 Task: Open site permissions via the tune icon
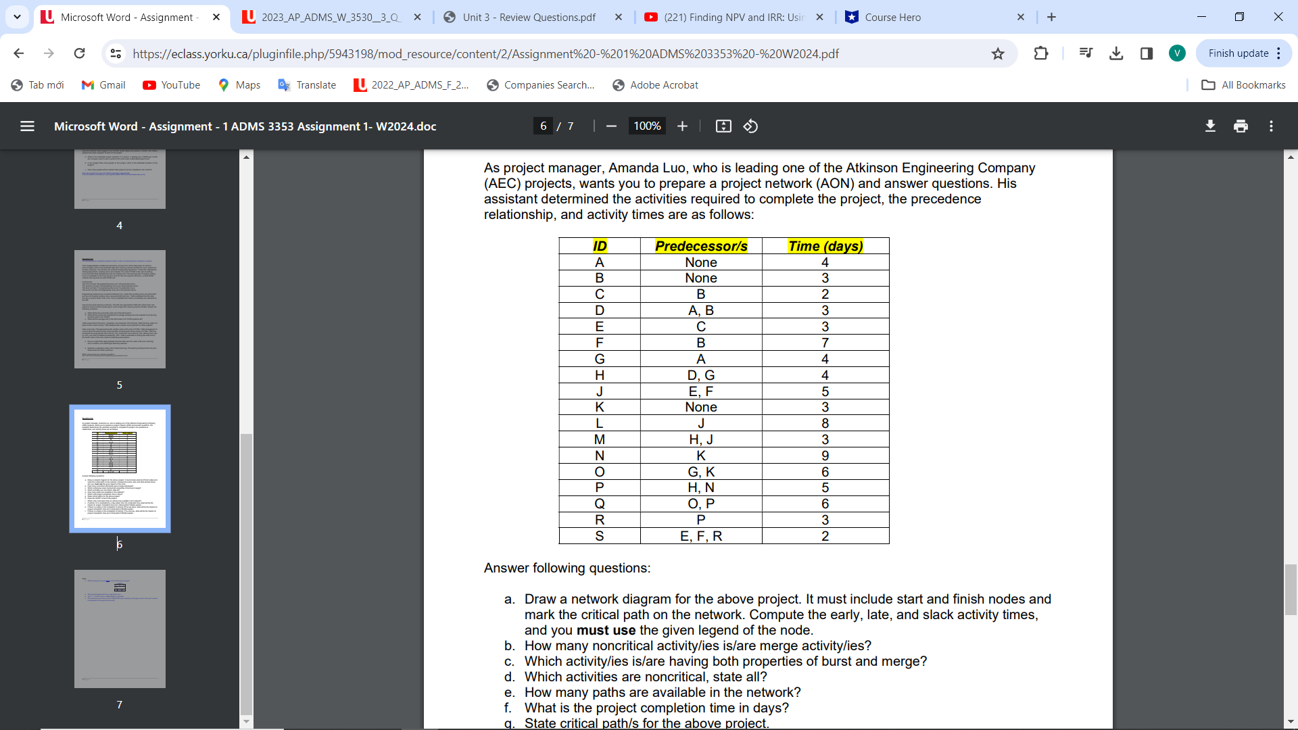(x=116, y=53)
